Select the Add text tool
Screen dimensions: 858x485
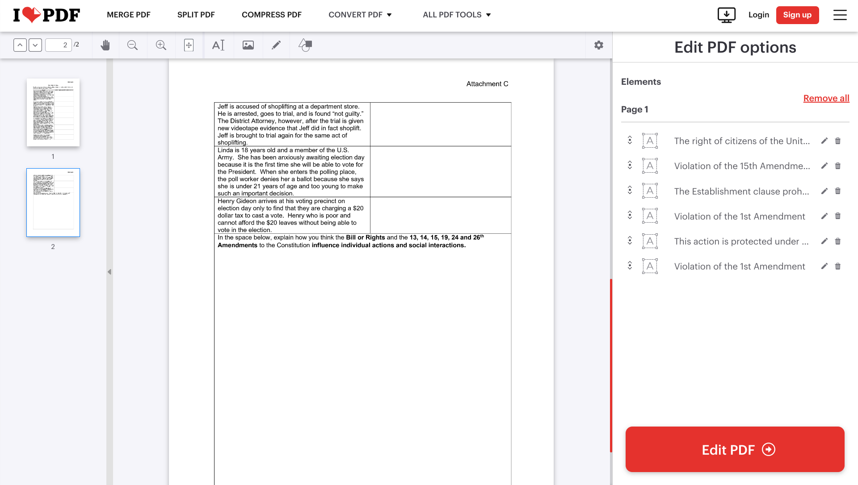(x=219, y=45)
